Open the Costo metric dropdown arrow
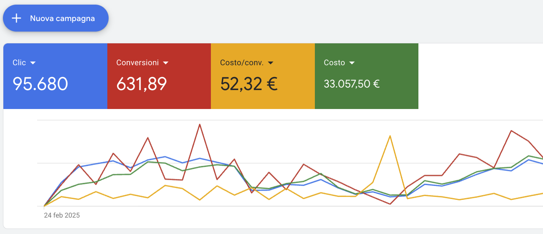Image resolution: width=543 pixels, height=234 pixels. (x=352, y=63)
